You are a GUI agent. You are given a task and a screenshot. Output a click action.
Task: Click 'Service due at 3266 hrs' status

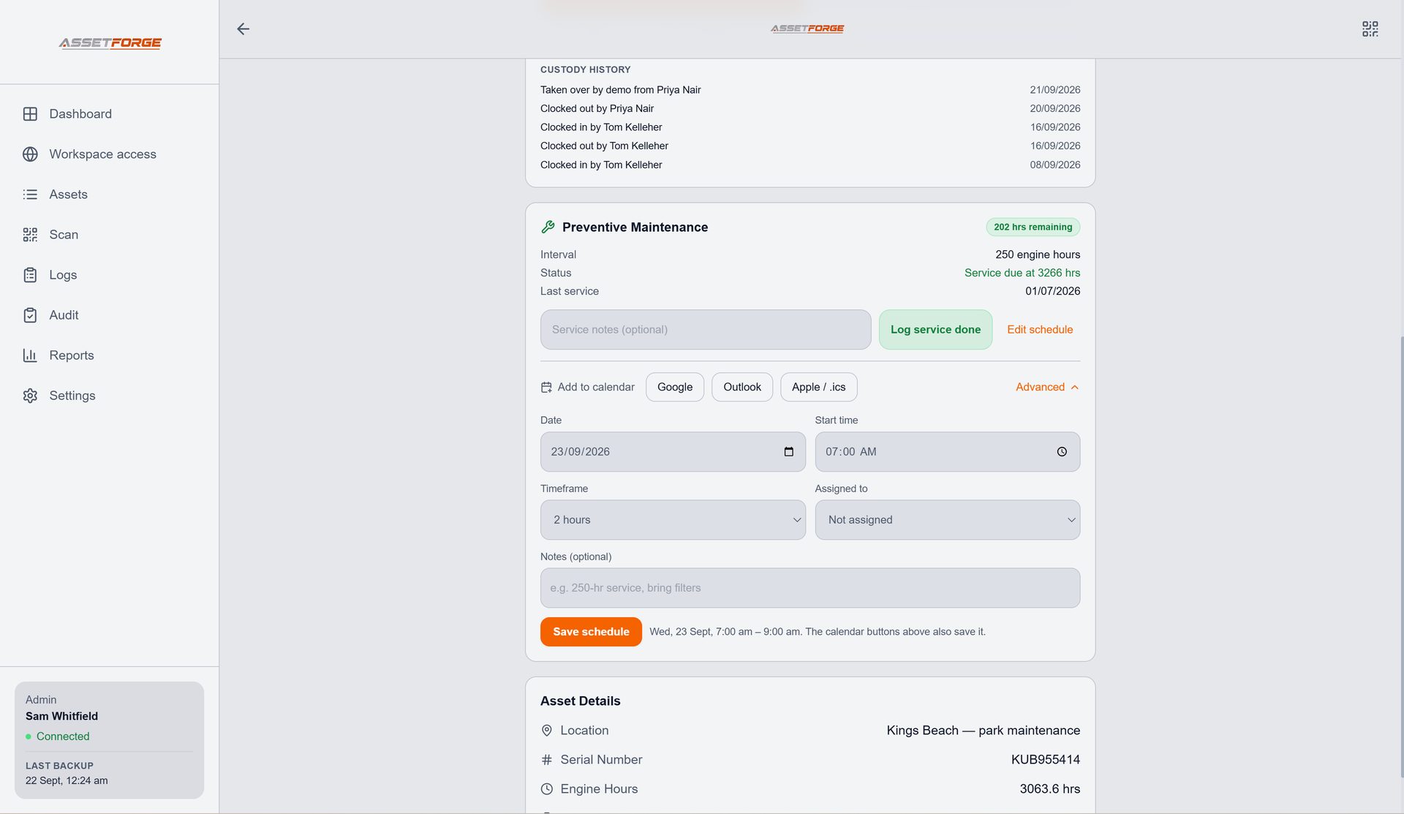coord(1022,273)
